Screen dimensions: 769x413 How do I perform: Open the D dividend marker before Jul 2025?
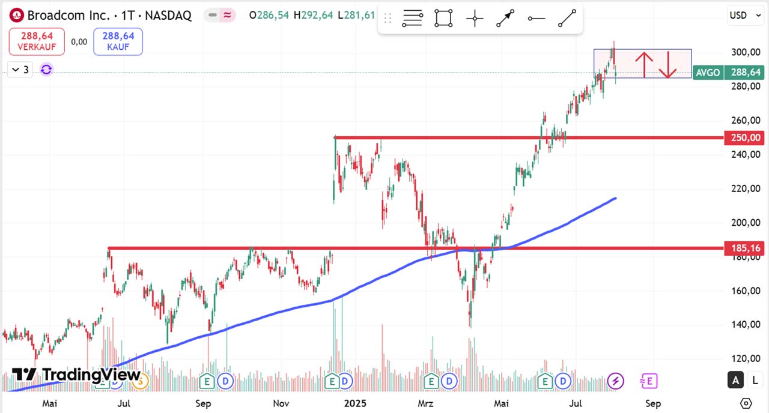pyautogui.click(x=563, y=381)
